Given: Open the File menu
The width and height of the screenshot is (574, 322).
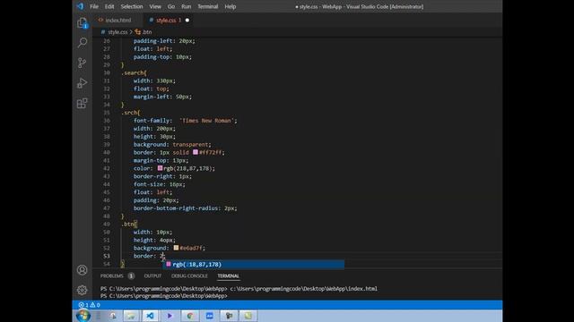Looking at the screenshot, I should point(94,6).
